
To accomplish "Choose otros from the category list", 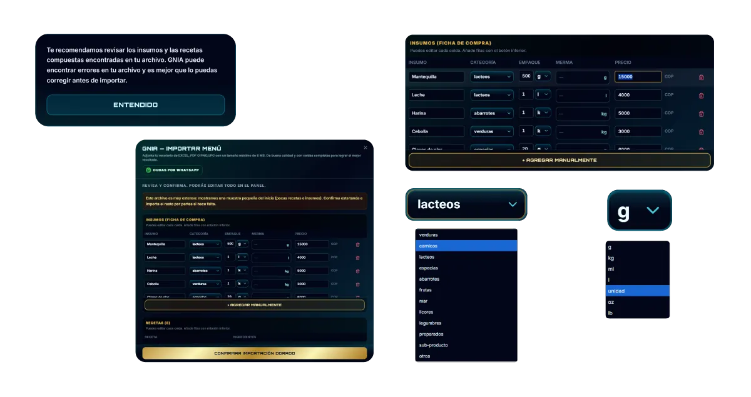I will tap(466, 356).
